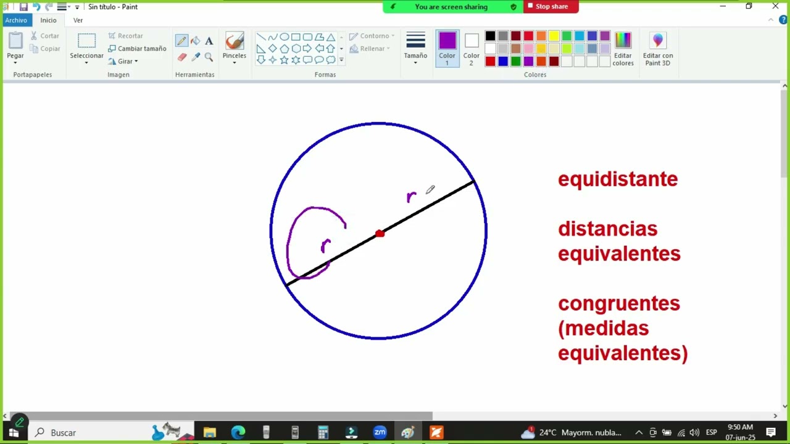
Task: Pick the yellow color swatch
Action: (554, 36)
